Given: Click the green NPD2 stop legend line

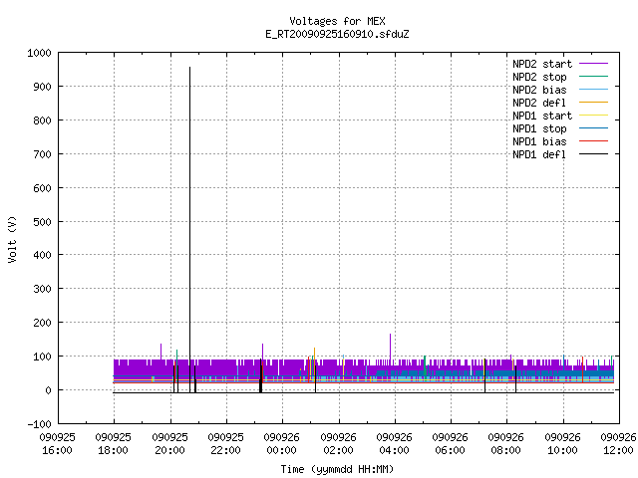Looking at the screenshot, I should pyautogui.click(x=594, y=77).
